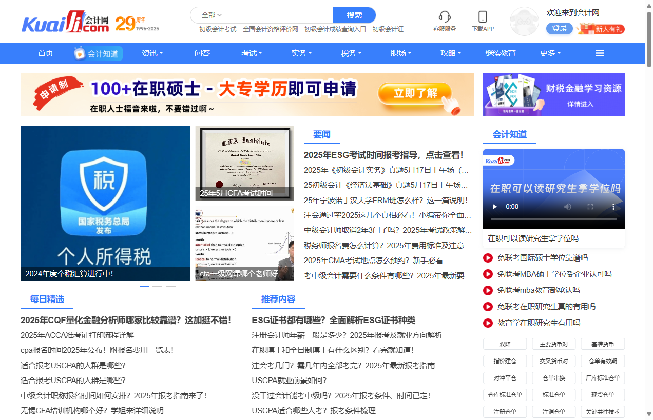Open the 继续教育 navigation item
This screenshot has height=420, width=653.
point(501,53)
